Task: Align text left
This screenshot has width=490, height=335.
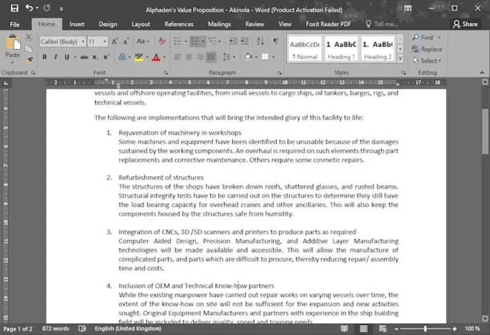Action: point(178,57)
